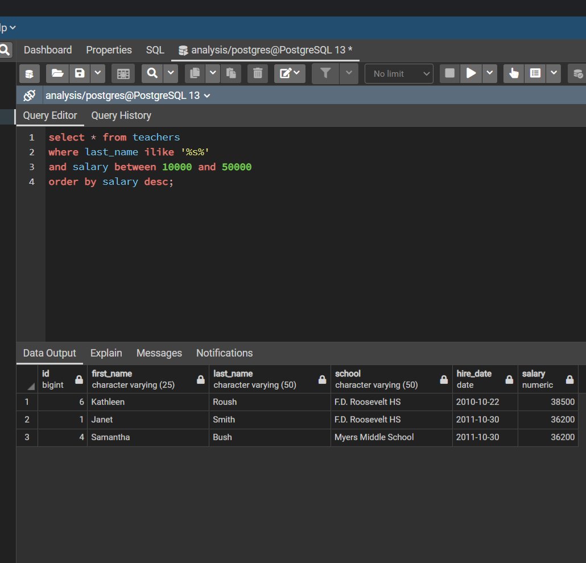
Task: Select the Query Editor tab
Action: 50,115
